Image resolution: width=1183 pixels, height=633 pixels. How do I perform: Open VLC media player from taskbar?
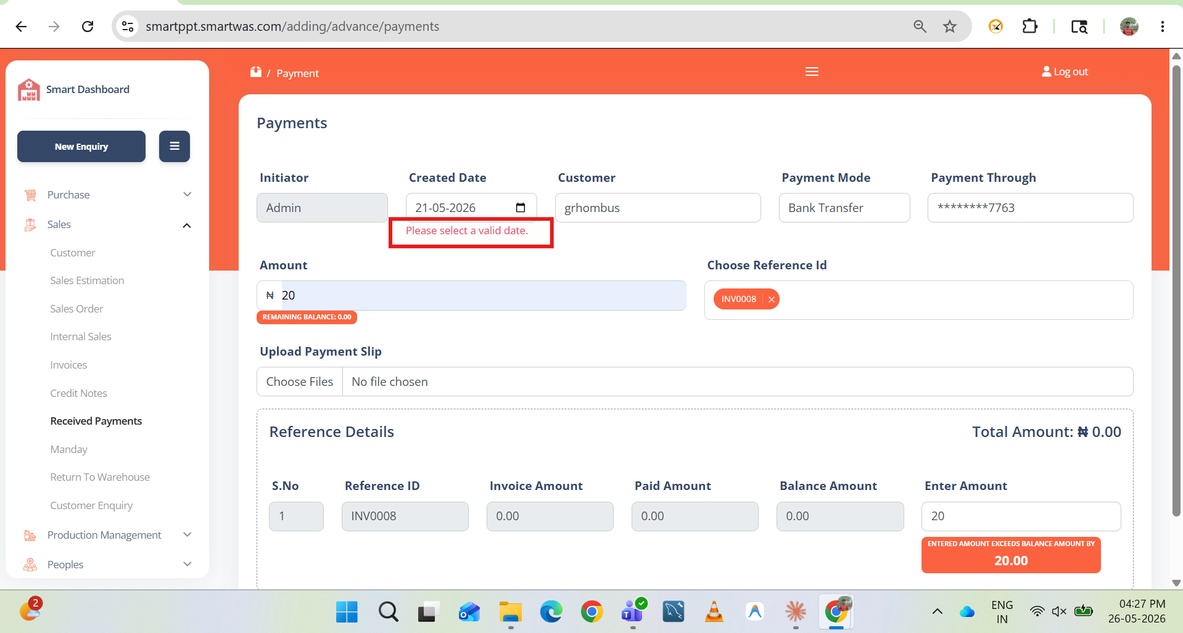coord(714,612)
